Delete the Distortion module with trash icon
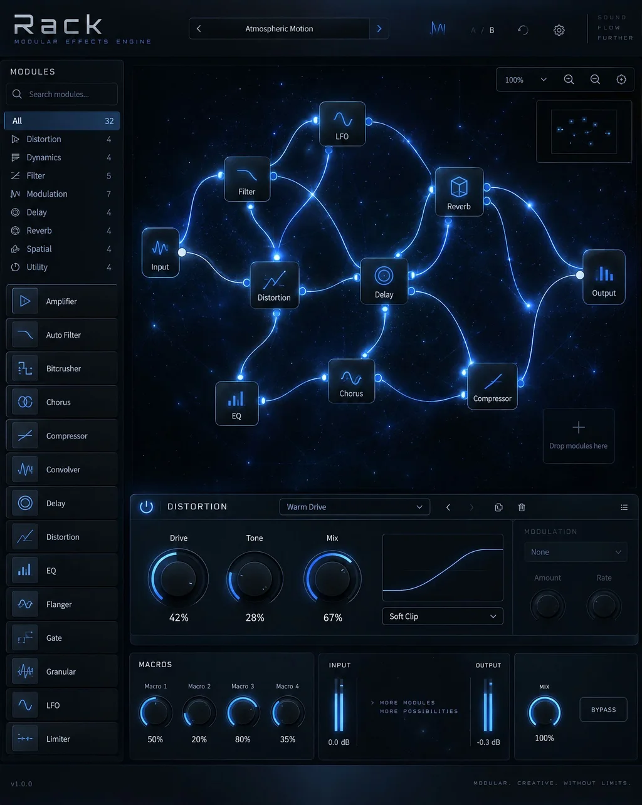The width and height of the screenshot is (642, 805). (522, 507)
